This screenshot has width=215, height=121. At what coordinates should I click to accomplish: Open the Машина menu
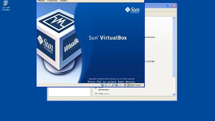41,1
